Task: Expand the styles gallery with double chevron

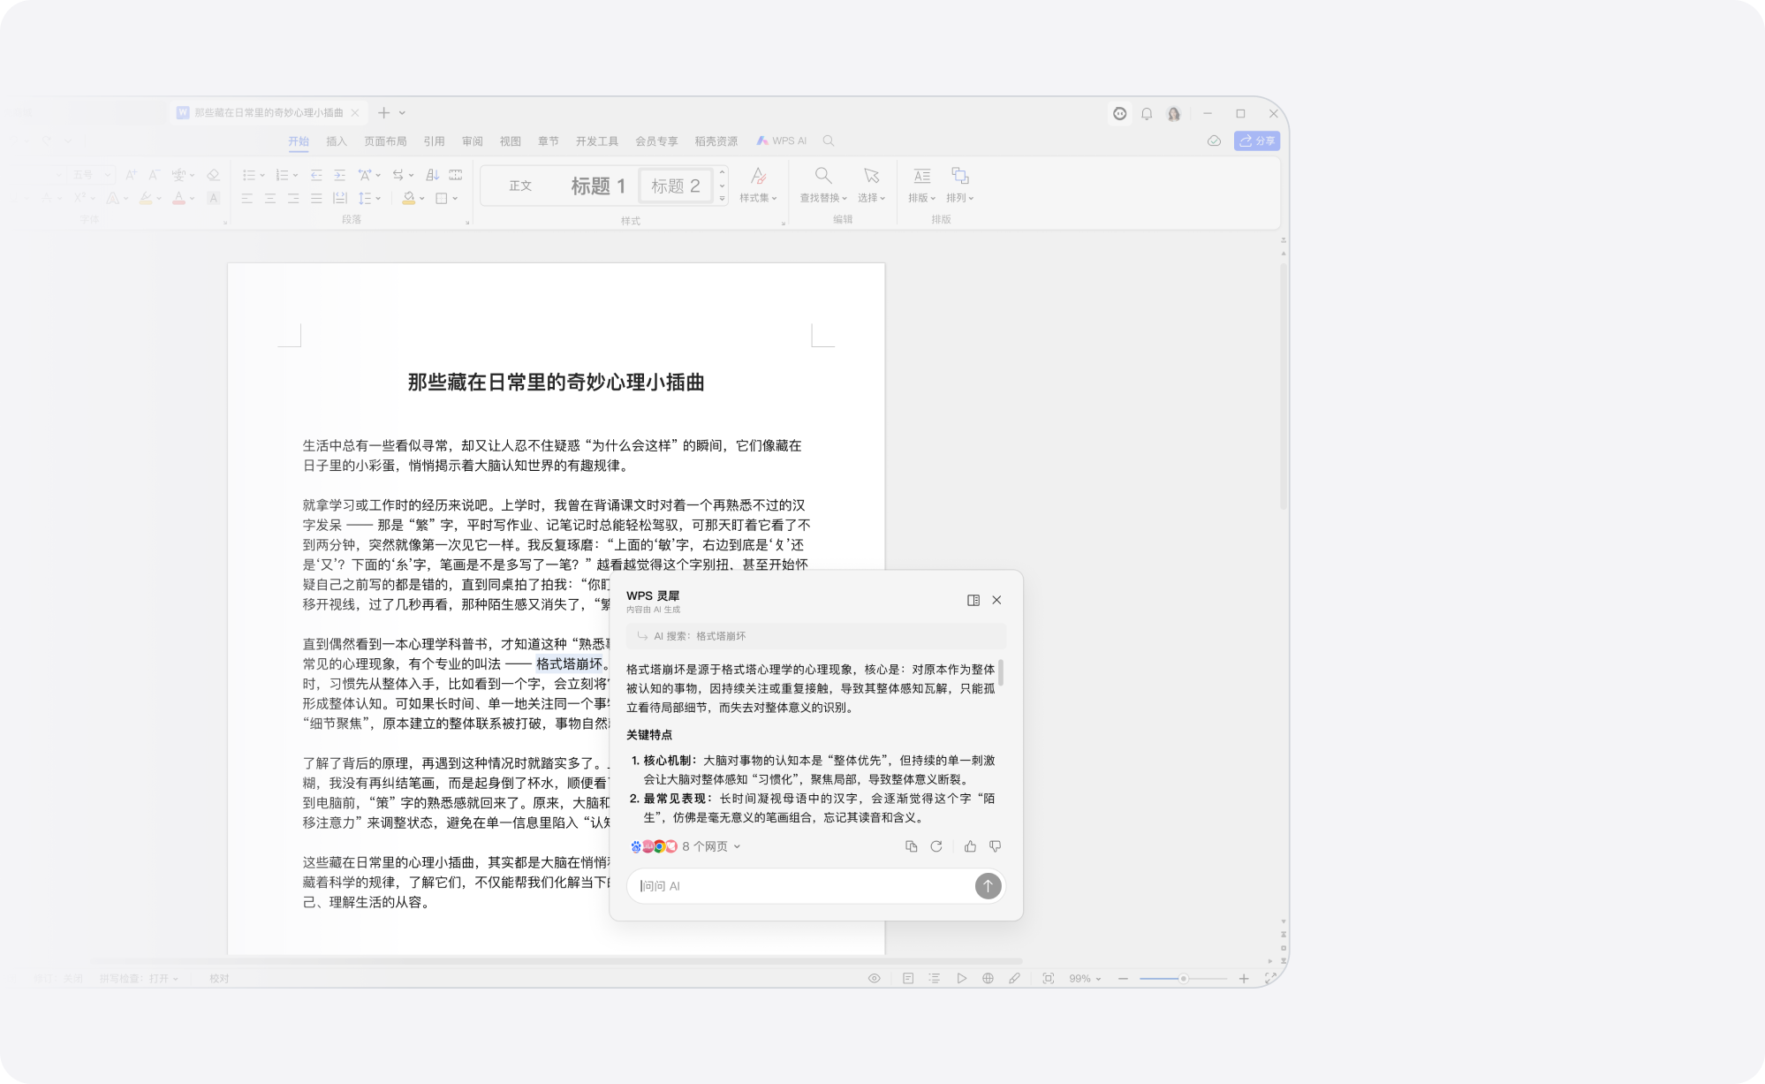Action: click(x=721, y=196)
